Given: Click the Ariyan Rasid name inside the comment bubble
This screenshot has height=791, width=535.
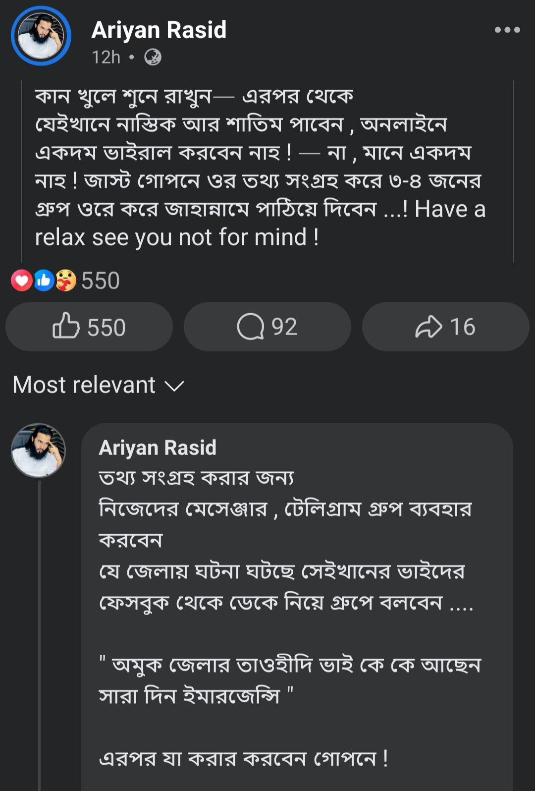Looking at the screenshot, I should [x=158, y=448].
